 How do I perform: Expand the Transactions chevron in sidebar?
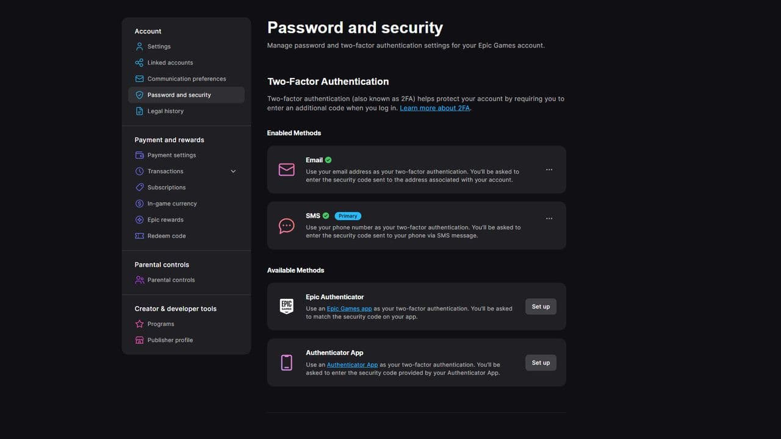233,171
